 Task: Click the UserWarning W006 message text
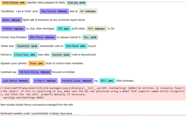(92, 91)
